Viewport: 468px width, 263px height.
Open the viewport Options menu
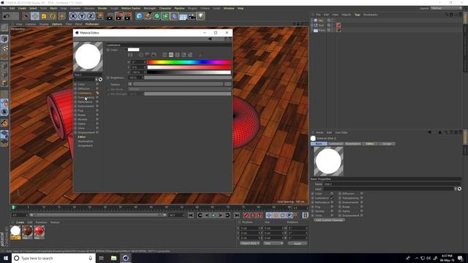(x=57, y=24)
